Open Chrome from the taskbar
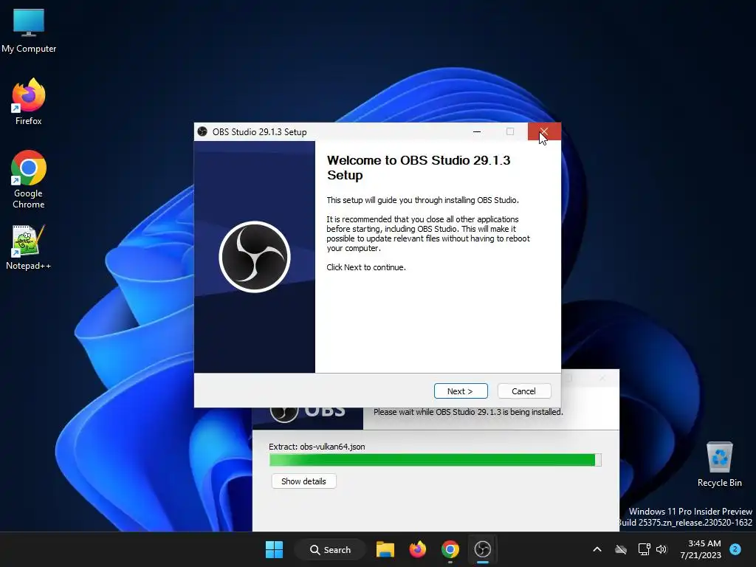This screenshot has height=567, width=756. tap(450, 549)
